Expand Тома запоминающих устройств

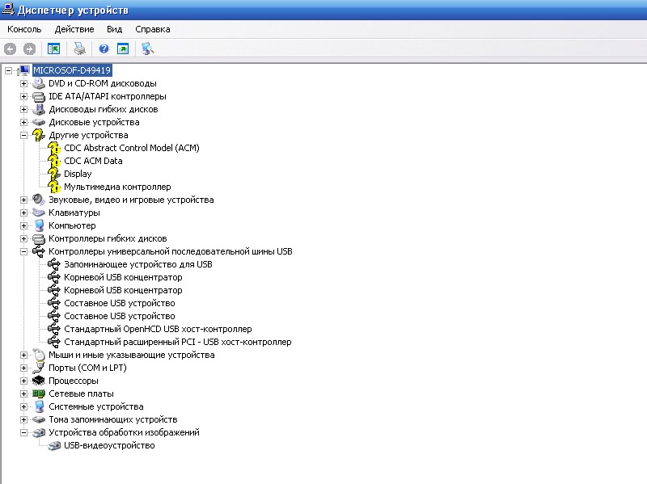[24, 419]
